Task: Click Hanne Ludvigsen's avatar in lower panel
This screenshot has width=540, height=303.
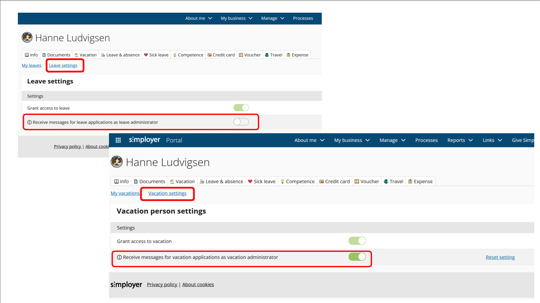Action: (x=117, y=162)
